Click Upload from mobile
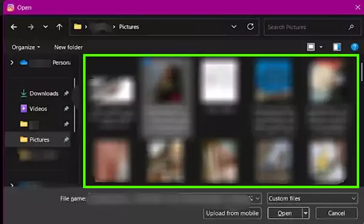The height and width of the screenshot is (224, 364). (x=232, y=213)
